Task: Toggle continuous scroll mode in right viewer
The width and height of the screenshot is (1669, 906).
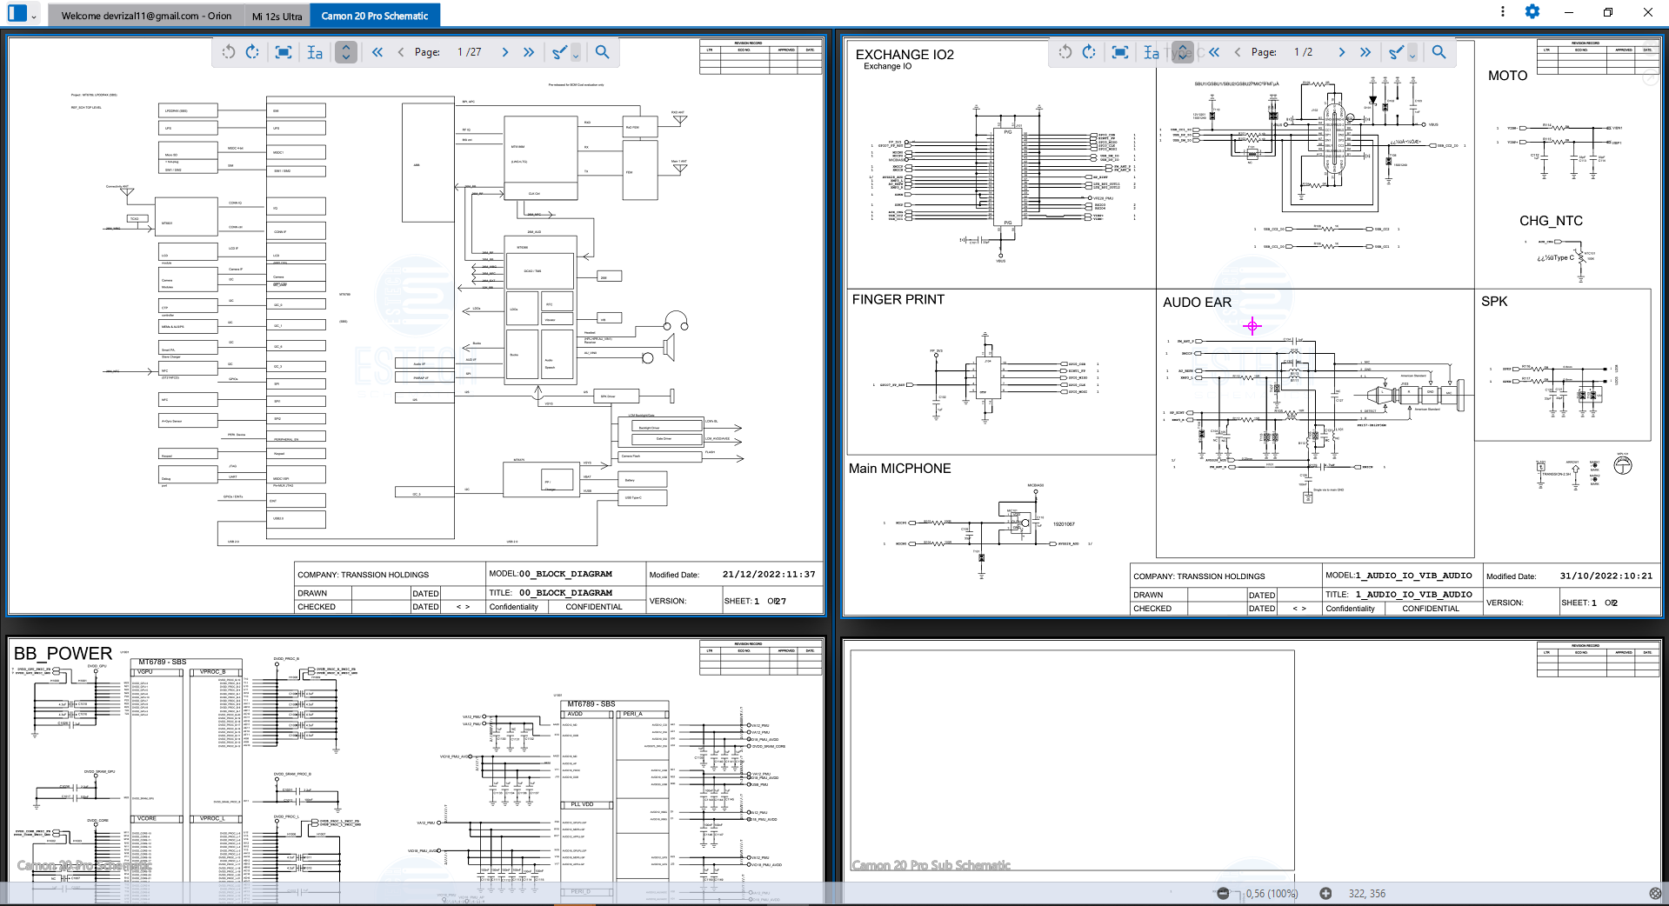Action: tap(1183, 52)
